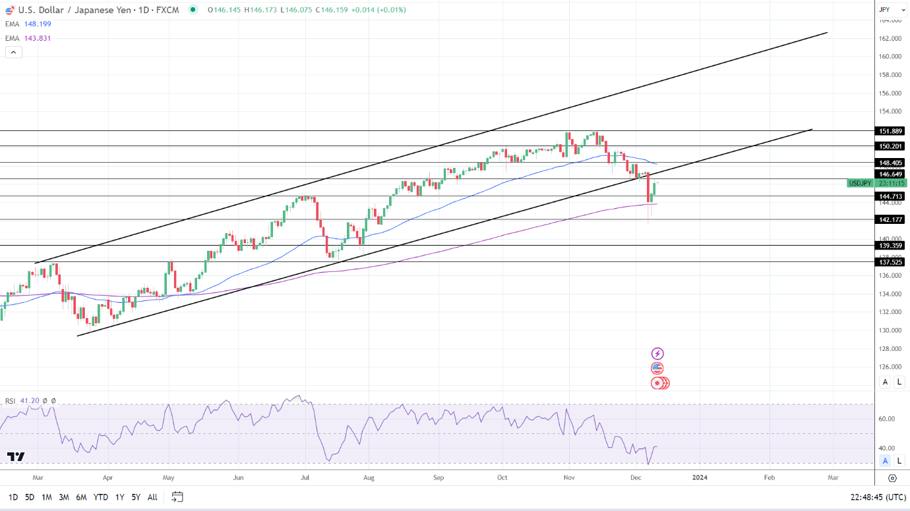Click the All range button
910x511 pixels.
point(152,497)
